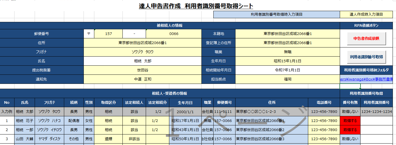Select the 女性 gender cell
The height and width of the screenshot is (145, 396).
[x=89, y=121]
